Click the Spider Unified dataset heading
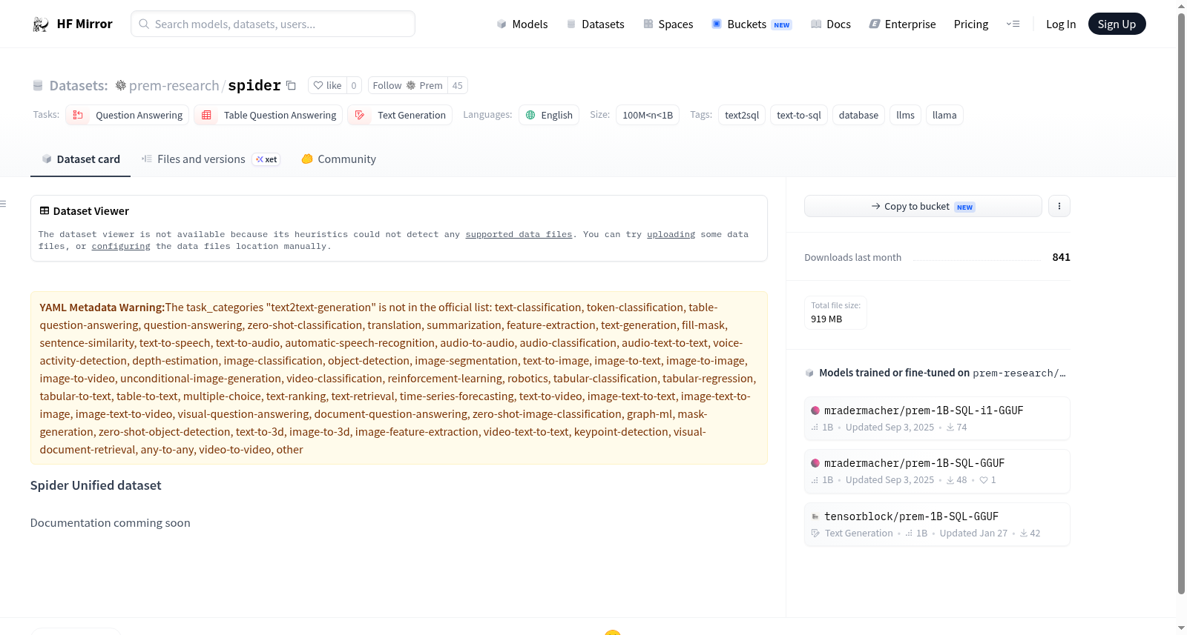 click(96, 485)
